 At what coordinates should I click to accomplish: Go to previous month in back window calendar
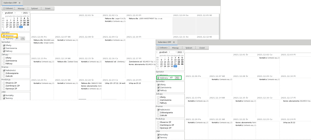[2, 13]
